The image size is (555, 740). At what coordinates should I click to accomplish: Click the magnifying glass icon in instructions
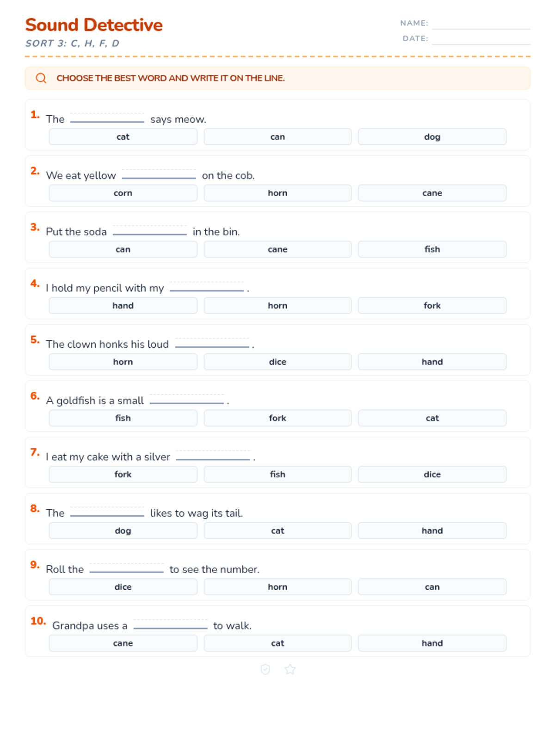(41, 78)
